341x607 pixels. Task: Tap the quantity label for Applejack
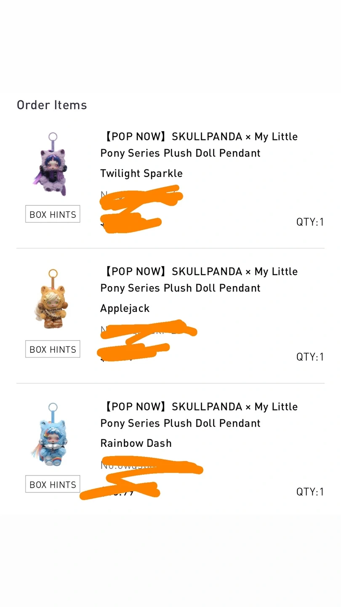(310, 357)
